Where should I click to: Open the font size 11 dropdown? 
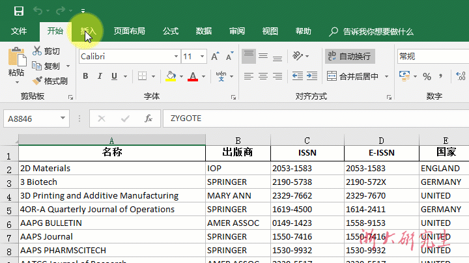tap(202, 56)
